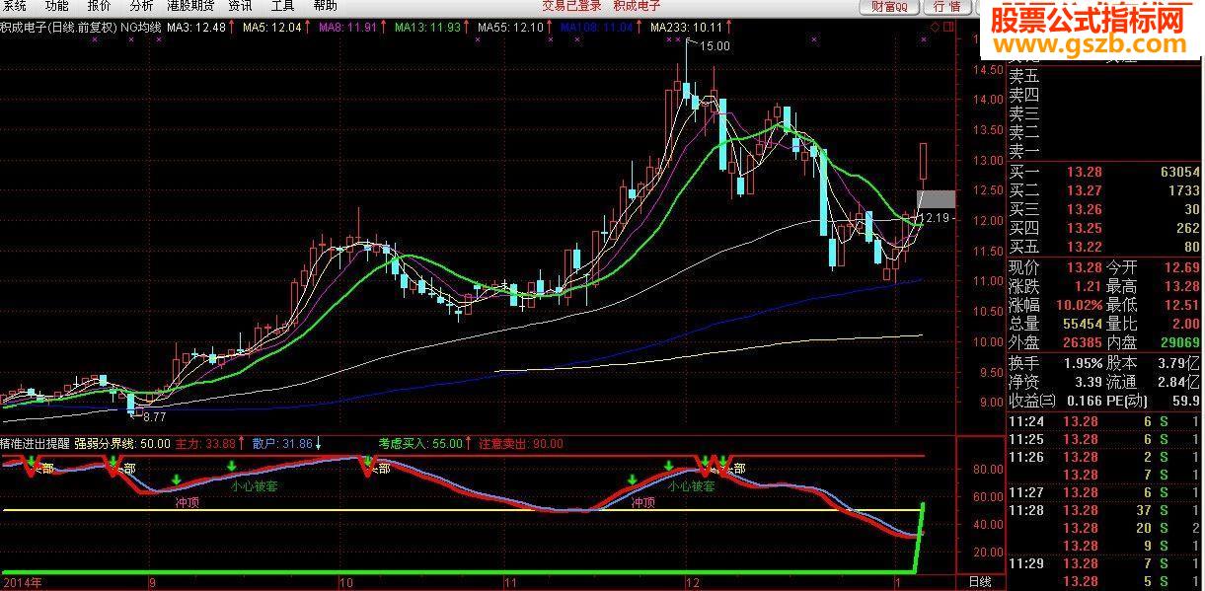This screenshot has height=591, width=1205.
Task: Click the NG均线 indicator name
Action: tap(141, 27)
